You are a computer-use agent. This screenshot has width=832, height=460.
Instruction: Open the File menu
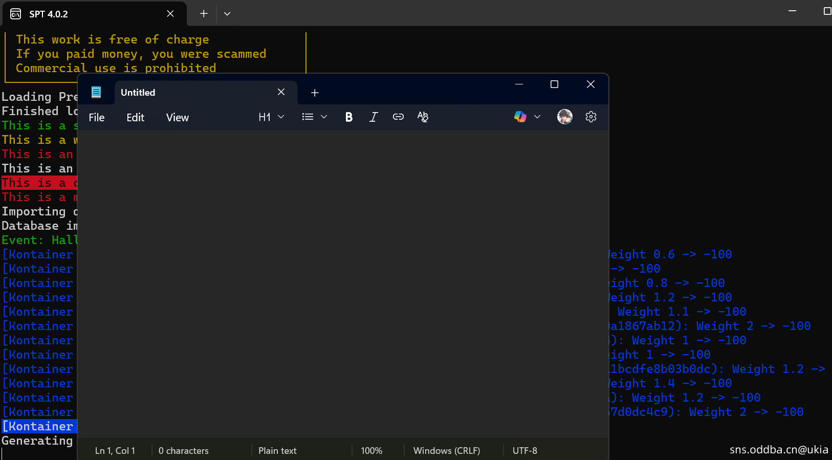96,118
